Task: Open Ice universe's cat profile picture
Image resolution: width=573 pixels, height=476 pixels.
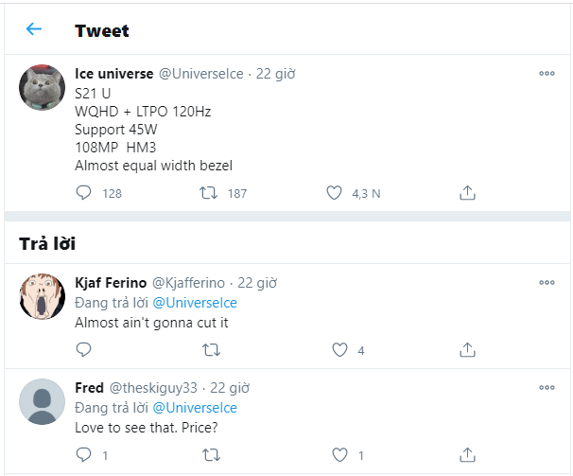Action: pyautogui.click(x=42, y=87)
